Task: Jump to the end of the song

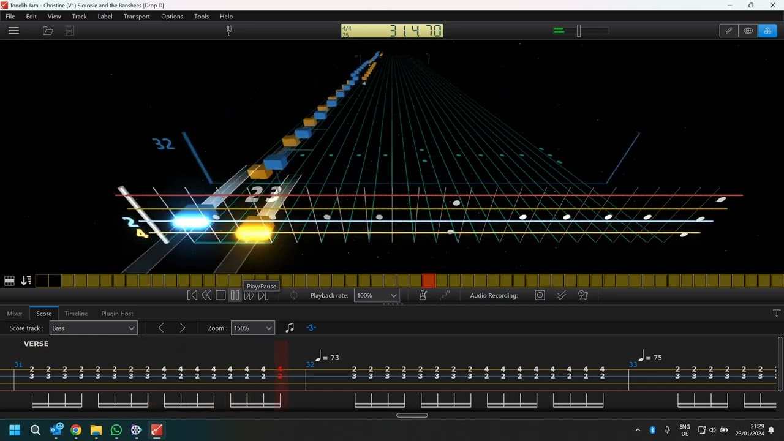Action: [x=263, y=295]
